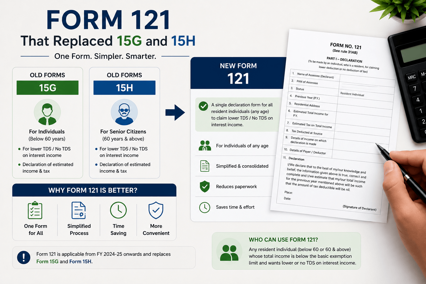The height and width of the screenshot is (284, 426).
Task: Click the blue 15H text in the subtitle
Action: [x=183, y=41]
